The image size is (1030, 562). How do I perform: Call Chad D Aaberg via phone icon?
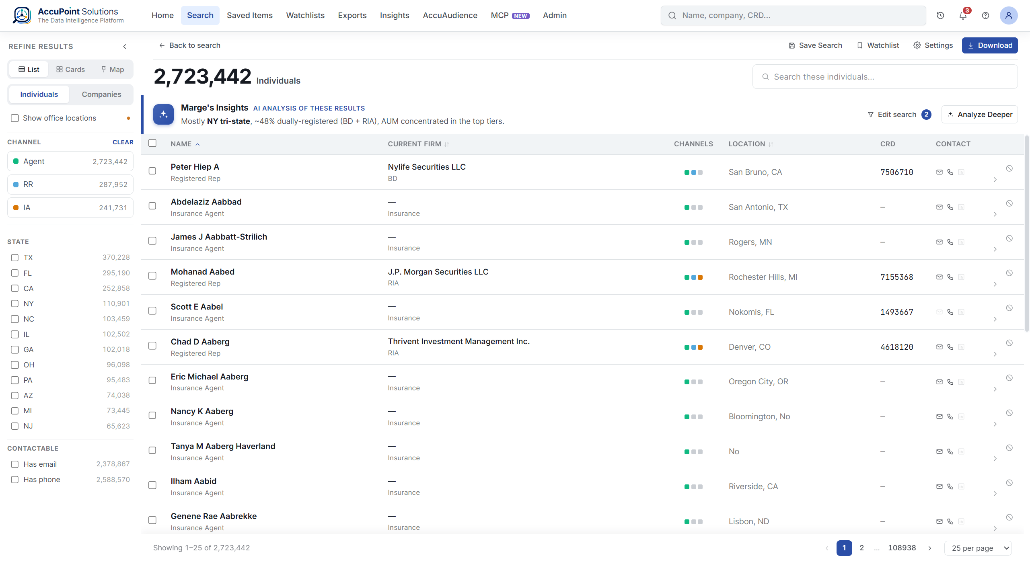950,347
